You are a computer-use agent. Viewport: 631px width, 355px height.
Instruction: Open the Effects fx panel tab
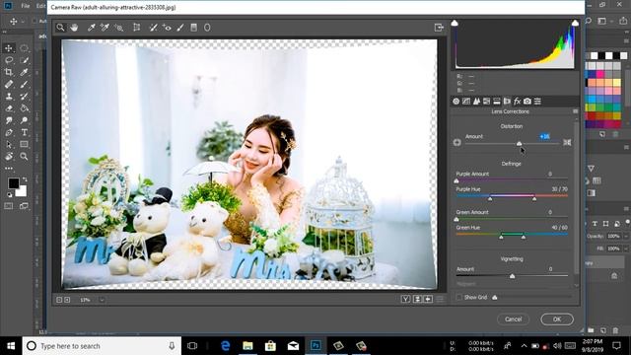(x=517, y=101)
